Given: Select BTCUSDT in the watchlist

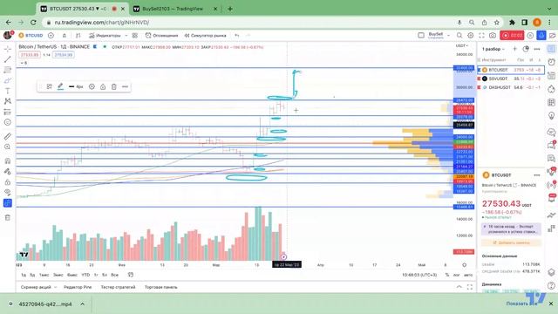Looking at the screenshot, I should [511, 70].
